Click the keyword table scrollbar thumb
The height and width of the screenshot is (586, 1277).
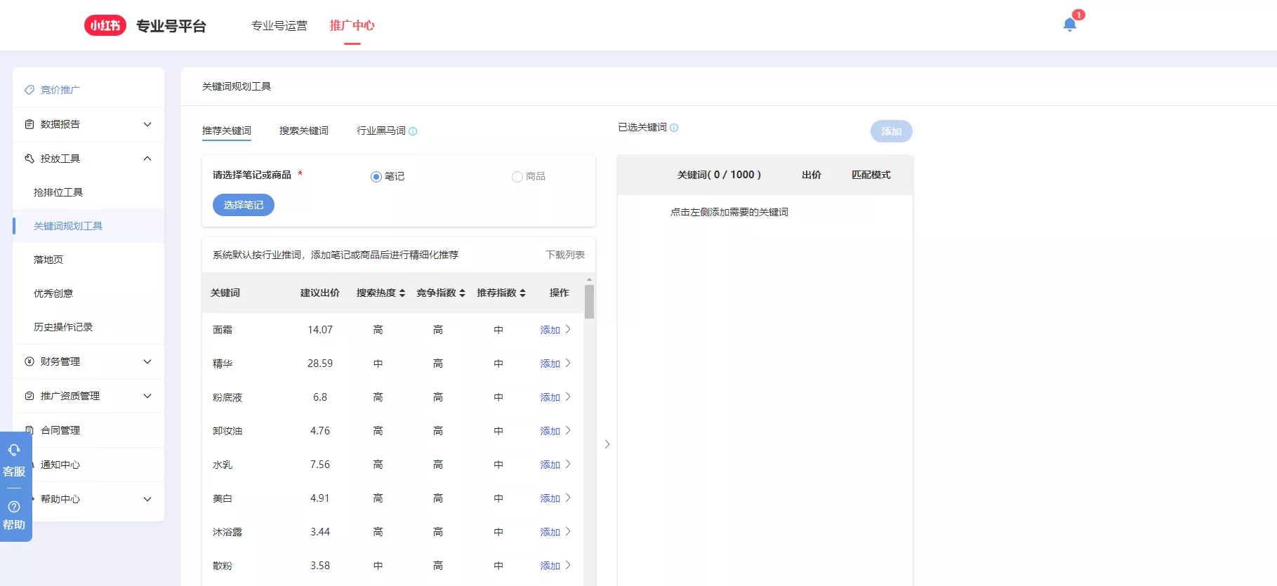(x=589, y=302)
